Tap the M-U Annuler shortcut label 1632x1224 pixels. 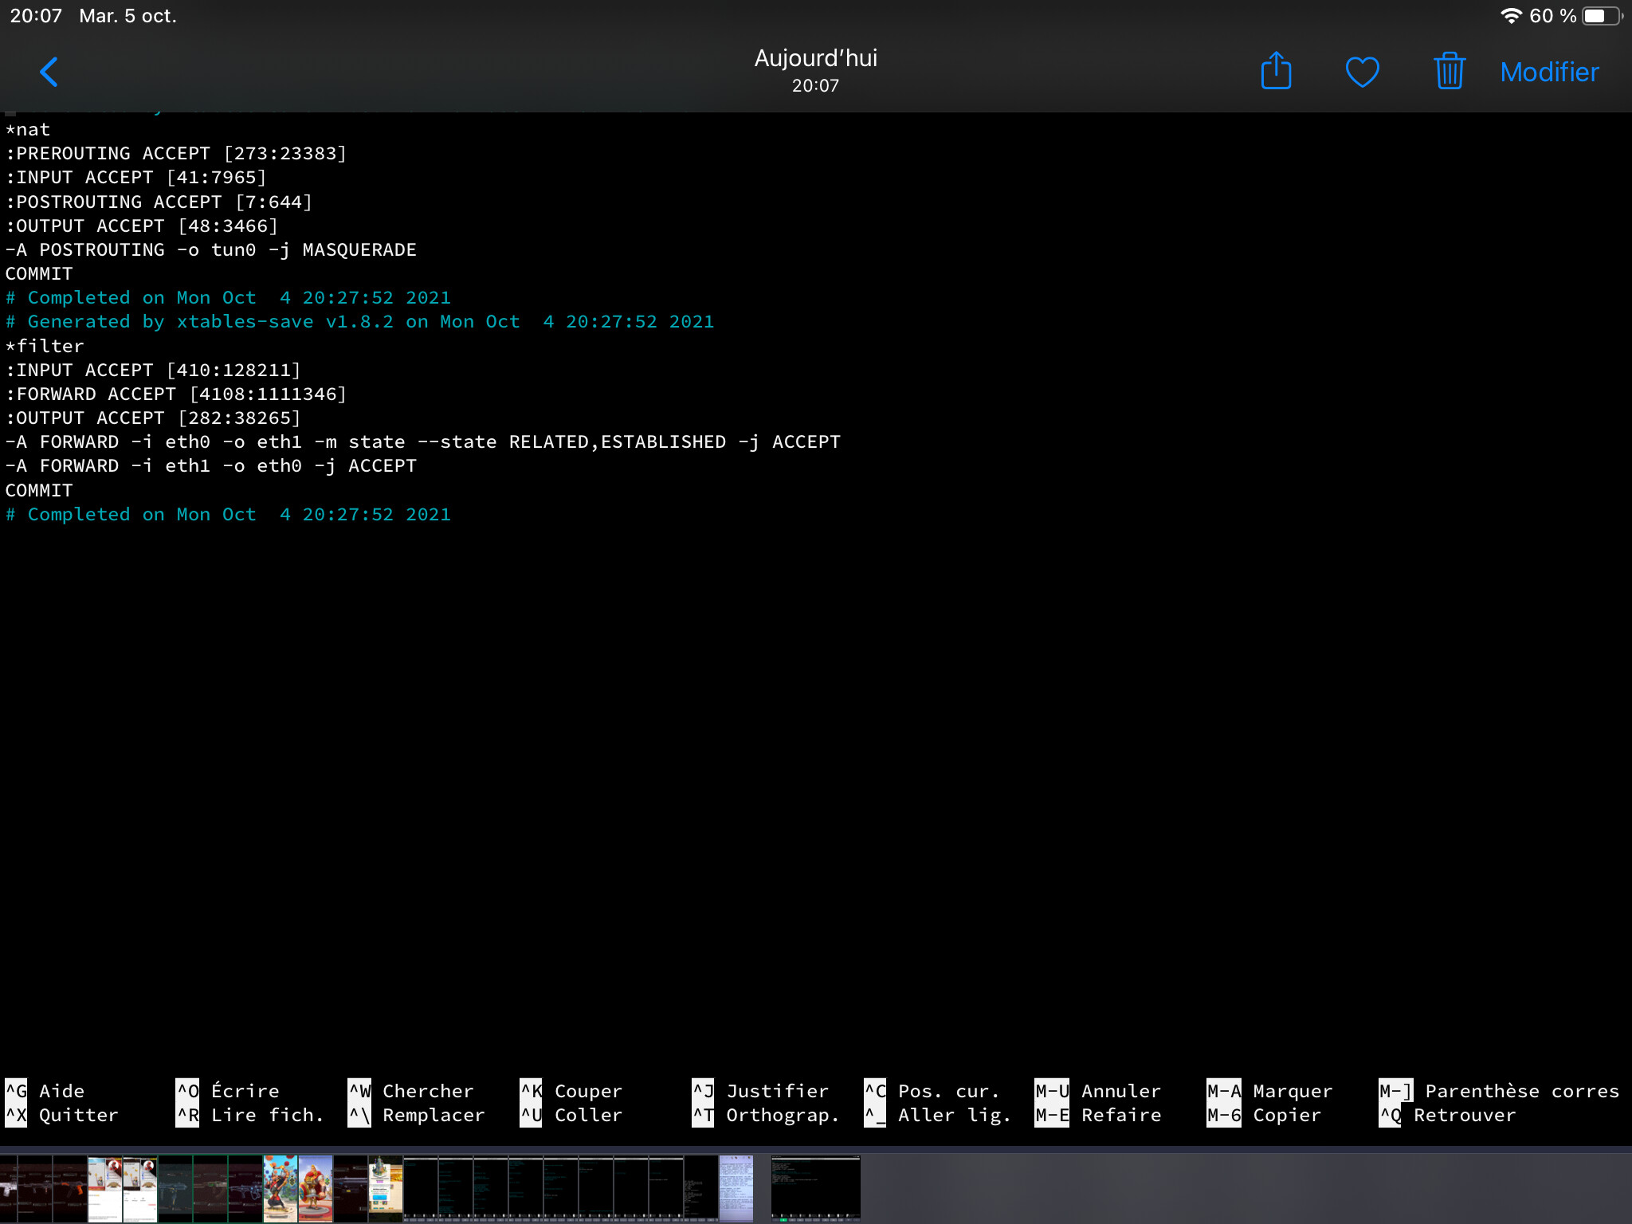click(x=1098, y=1091)
